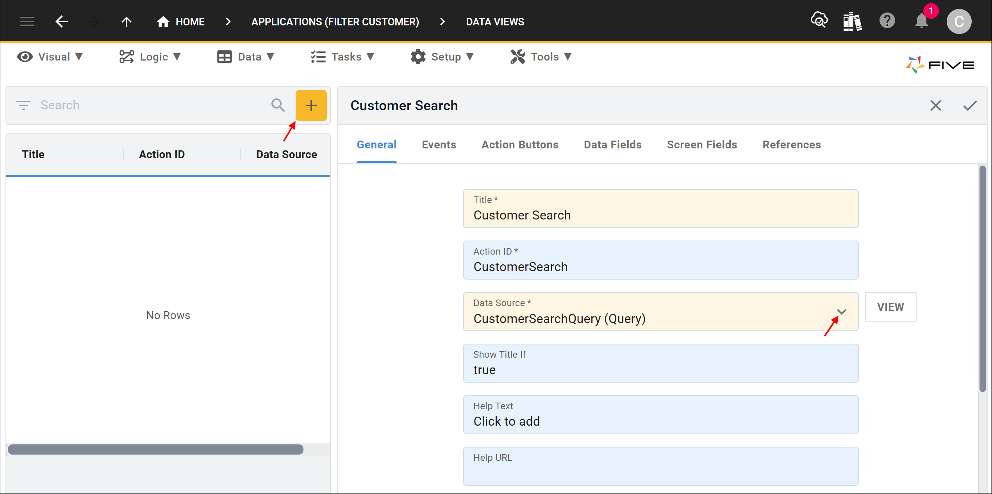Click VIEW button next to Data Source
Viewport: 992px width, 494px height.
pos(890,307)
